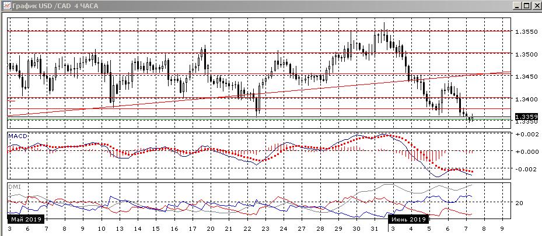
Task: Click the 1.3500 price level label
Action: (523, 54)
